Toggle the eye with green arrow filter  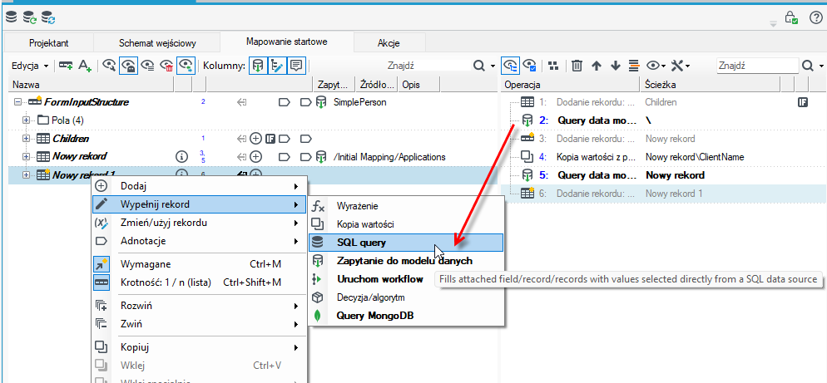(186, 66)
